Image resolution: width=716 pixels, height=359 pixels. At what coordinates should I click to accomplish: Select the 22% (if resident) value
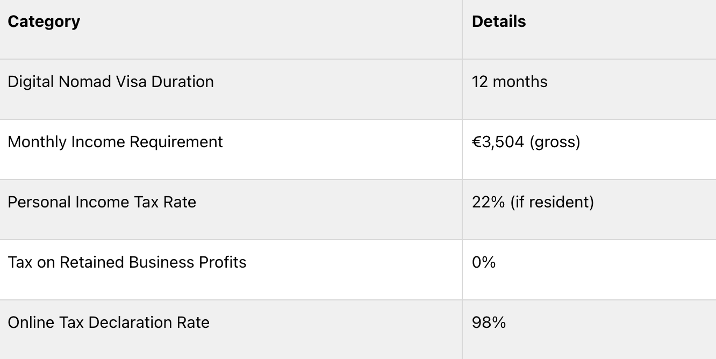tap(533, 202)
